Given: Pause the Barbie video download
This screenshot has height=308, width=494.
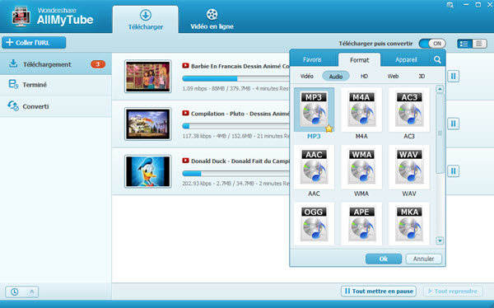Looking at the screenshot, I should tap(454, 76).
